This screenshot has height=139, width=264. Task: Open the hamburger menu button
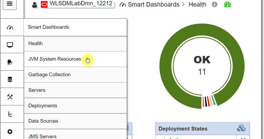[9, 4]
